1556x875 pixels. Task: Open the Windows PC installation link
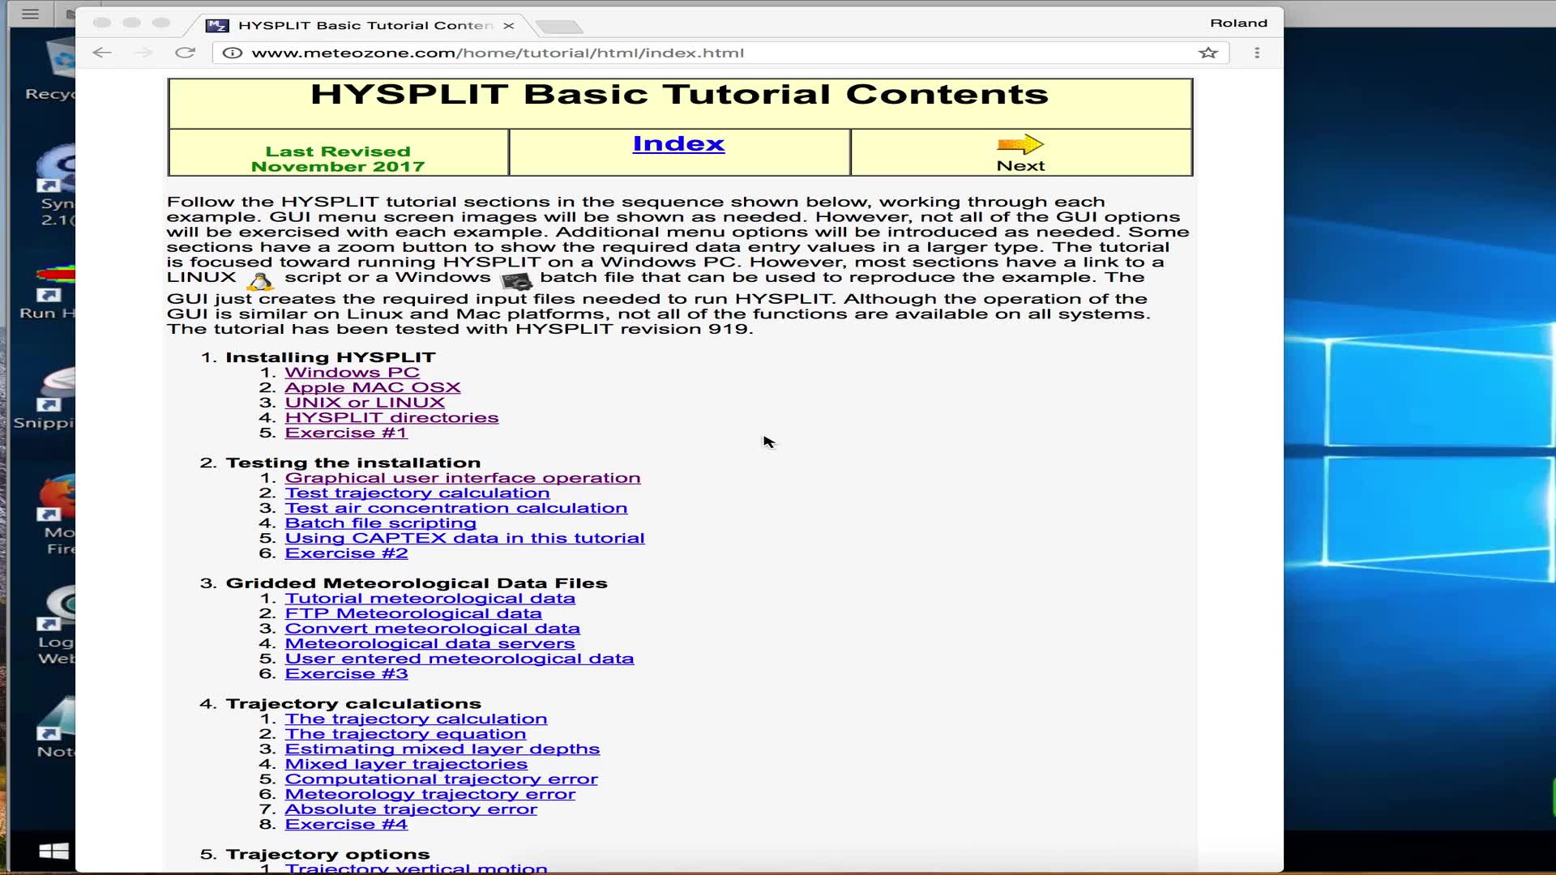(x=352, y=373)
